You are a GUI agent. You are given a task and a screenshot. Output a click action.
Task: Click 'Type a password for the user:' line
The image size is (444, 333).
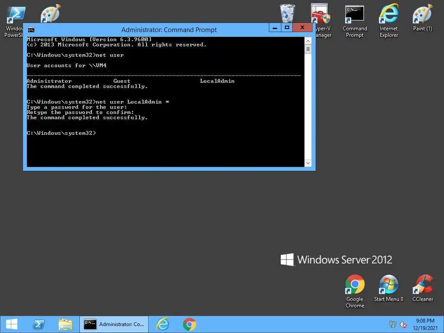(77, 108)
